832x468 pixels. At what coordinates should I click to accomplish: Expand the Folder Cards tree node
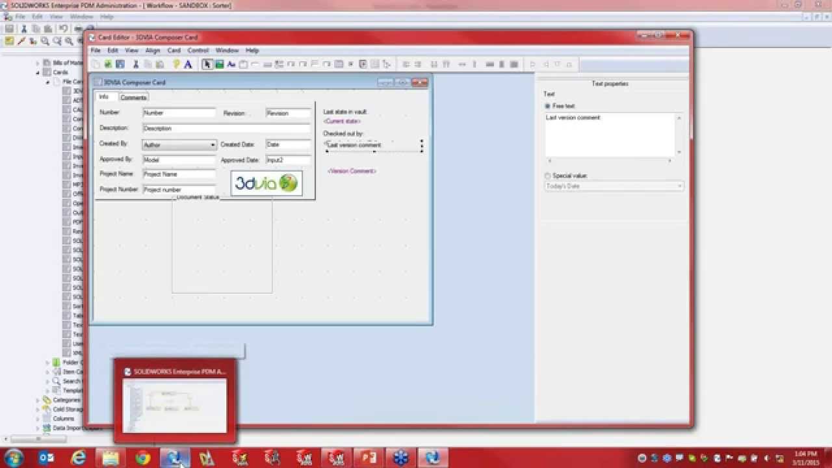click(47, 362)
